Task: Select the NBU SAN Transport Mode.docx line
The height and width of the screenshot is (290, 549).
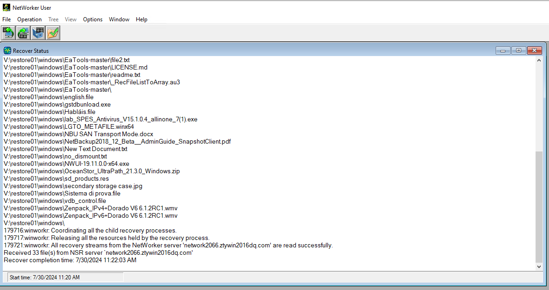Action: tap(78, 134)
